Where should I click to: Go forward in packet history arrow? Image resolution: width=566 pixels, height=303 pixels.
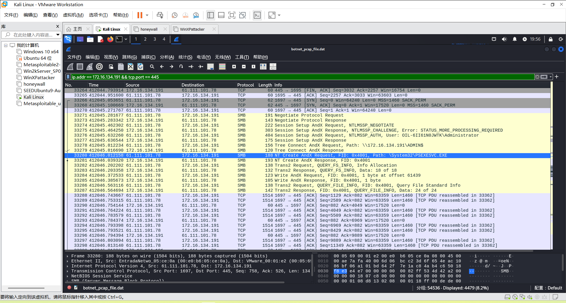click(x=172, y=67)
